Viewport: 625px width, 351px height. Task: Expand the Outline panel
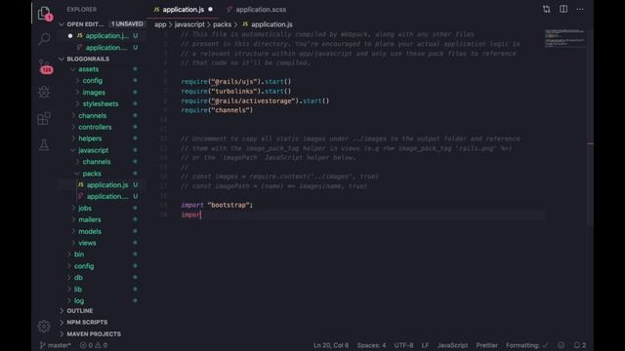tap(80, 311)
